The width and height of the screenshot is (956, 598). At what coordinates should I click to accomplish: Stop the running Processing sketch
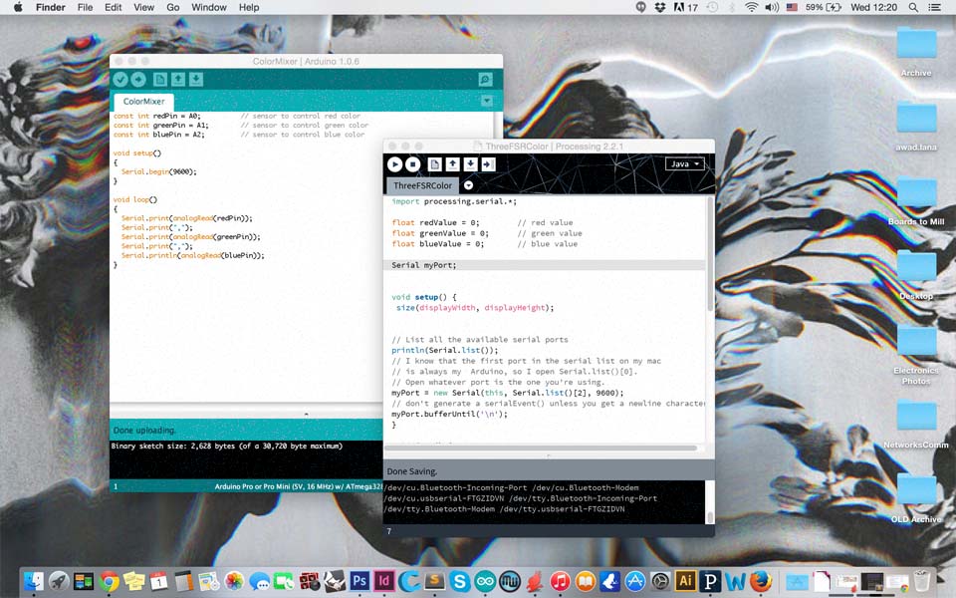pyautogui.click(x=412, y=164)
